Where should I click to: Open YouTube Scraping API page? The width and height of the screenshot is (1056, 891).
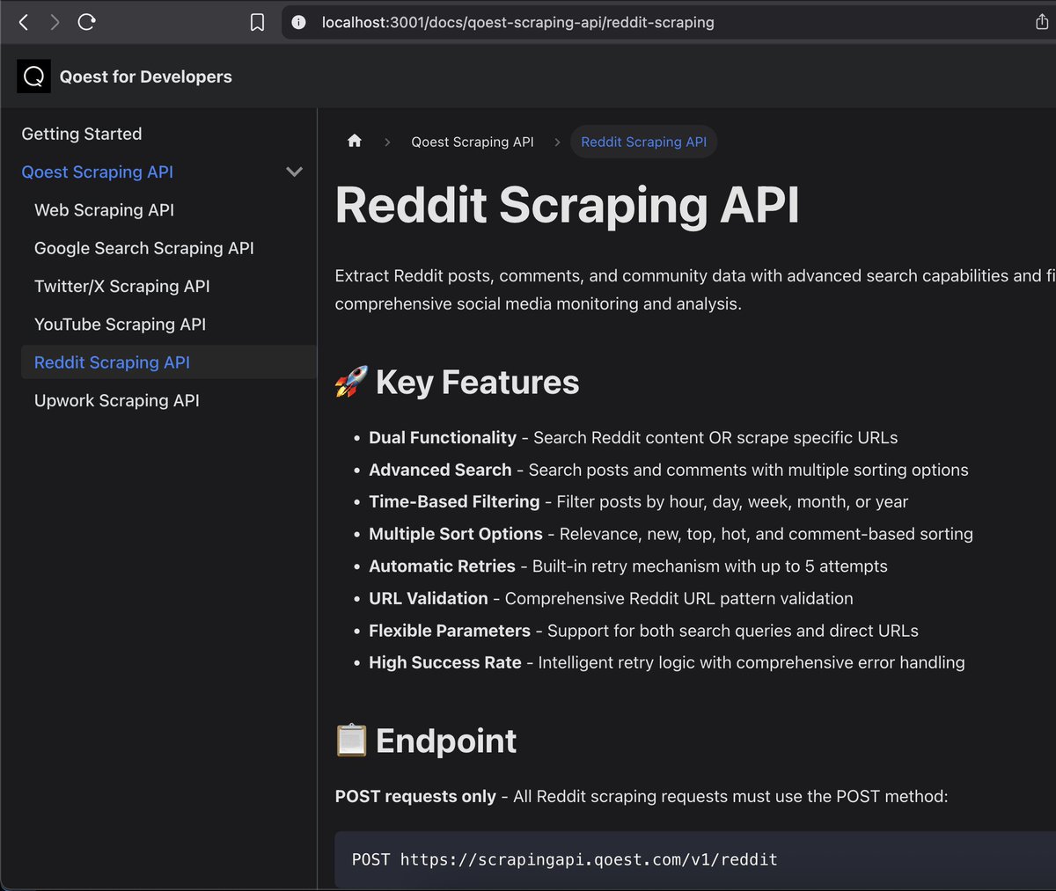click(x=120, y=324)
